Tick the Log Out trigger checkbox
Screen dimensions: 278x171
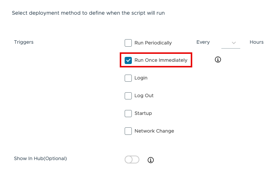pyautogui.click(x=128, y=96)
